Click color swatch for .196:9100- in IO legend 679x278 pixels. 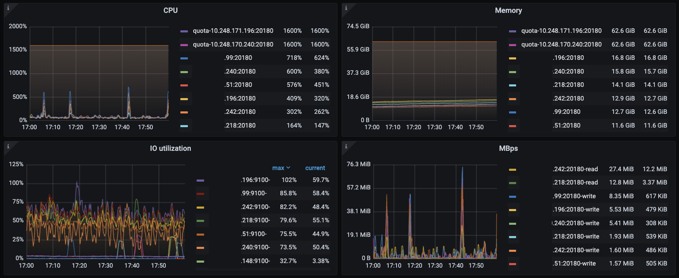[x=200, y=180]
